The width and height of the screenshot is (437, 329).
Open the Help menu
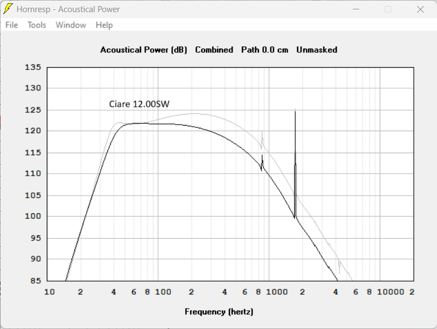click(104, 25)
